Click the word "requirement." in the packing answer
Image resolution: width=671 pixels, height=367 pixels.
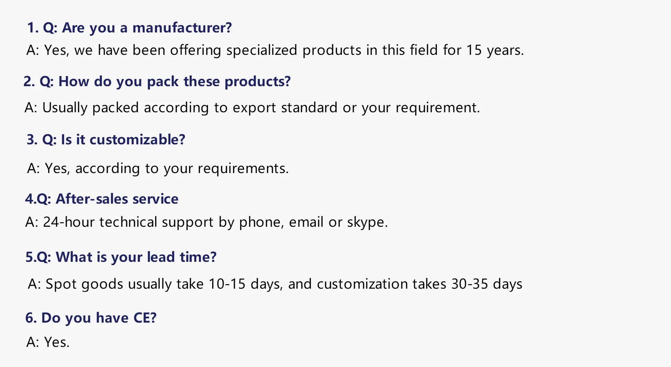click(x=438, y=108)
